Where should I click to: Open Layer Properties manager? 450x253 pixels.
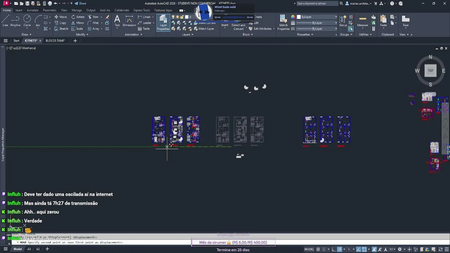pyautogui.click(x=163, y=23)
